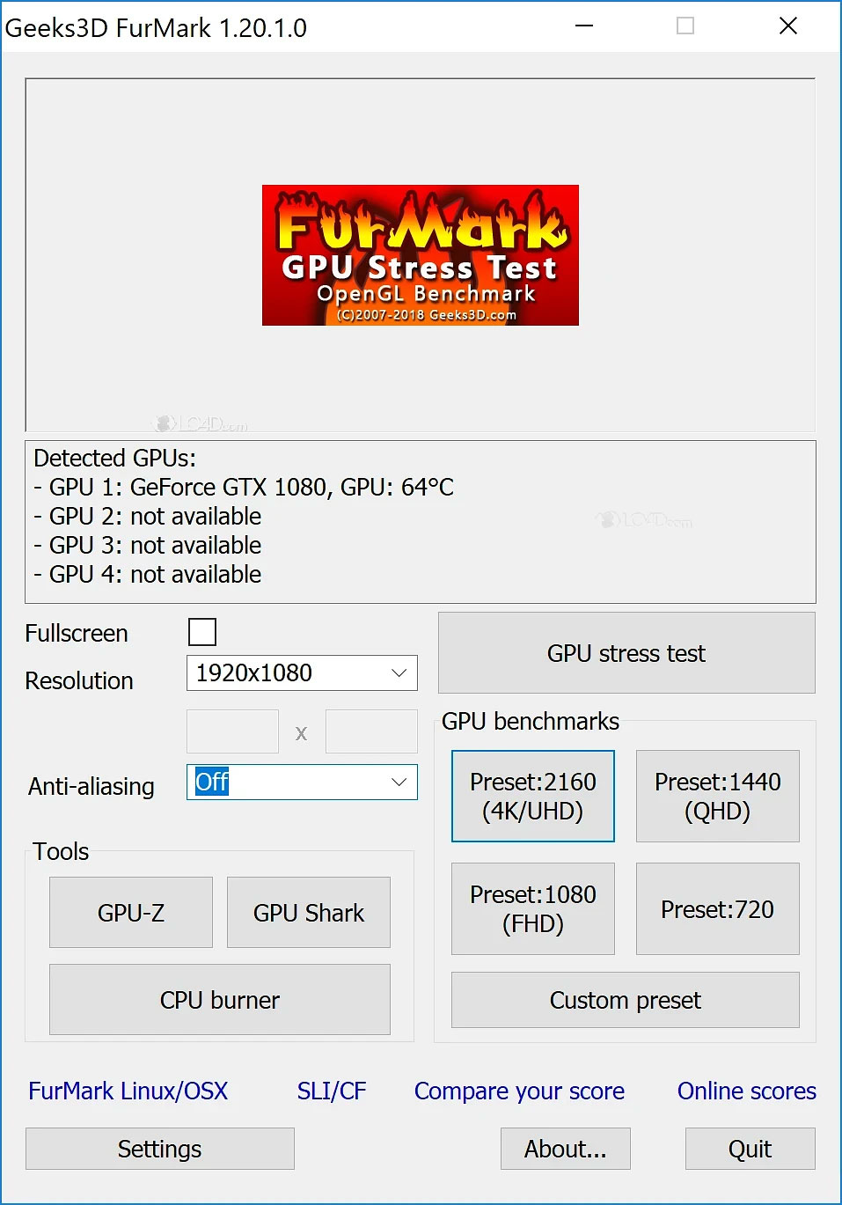Click the 'Resolution' label
The image size is (842, 1205).
click(79, 681)
